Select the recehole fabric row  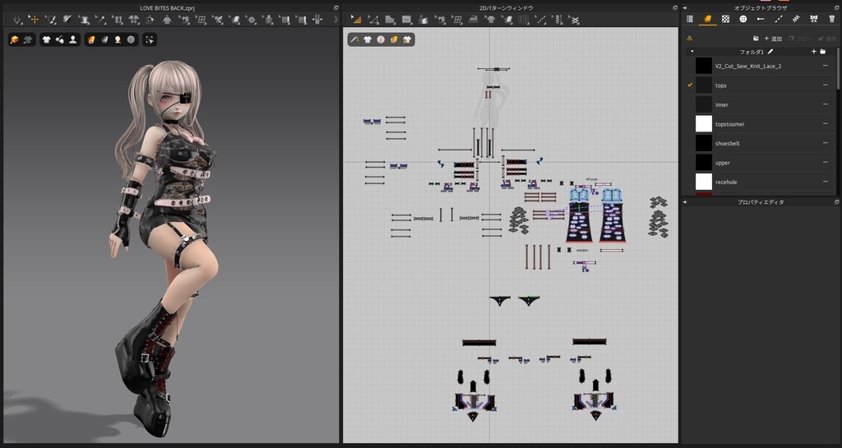[x=761, y=182]
